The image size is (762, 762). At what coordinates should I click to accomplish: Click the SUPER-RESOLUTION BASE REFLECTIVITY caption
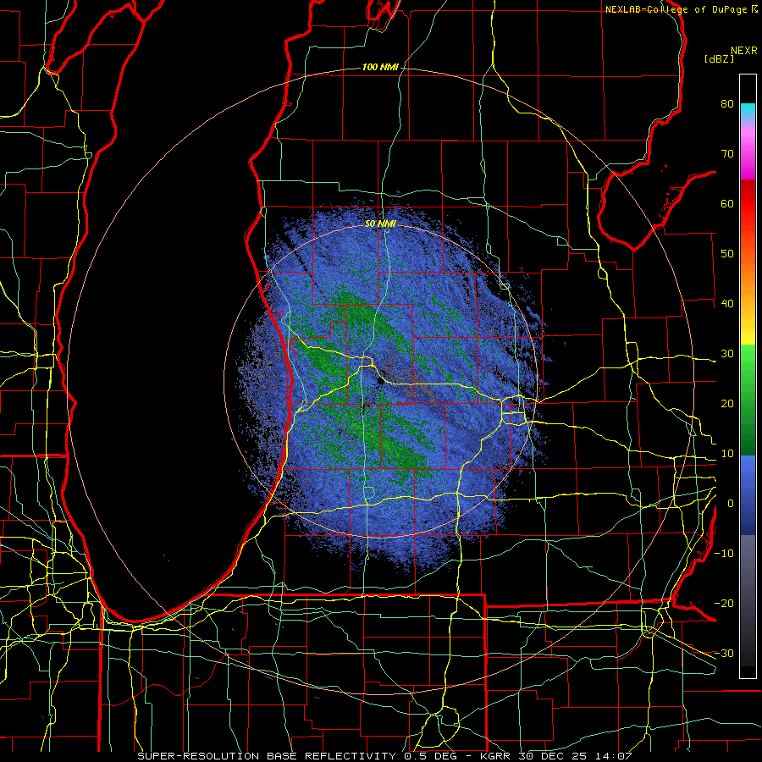click(267, 756)
